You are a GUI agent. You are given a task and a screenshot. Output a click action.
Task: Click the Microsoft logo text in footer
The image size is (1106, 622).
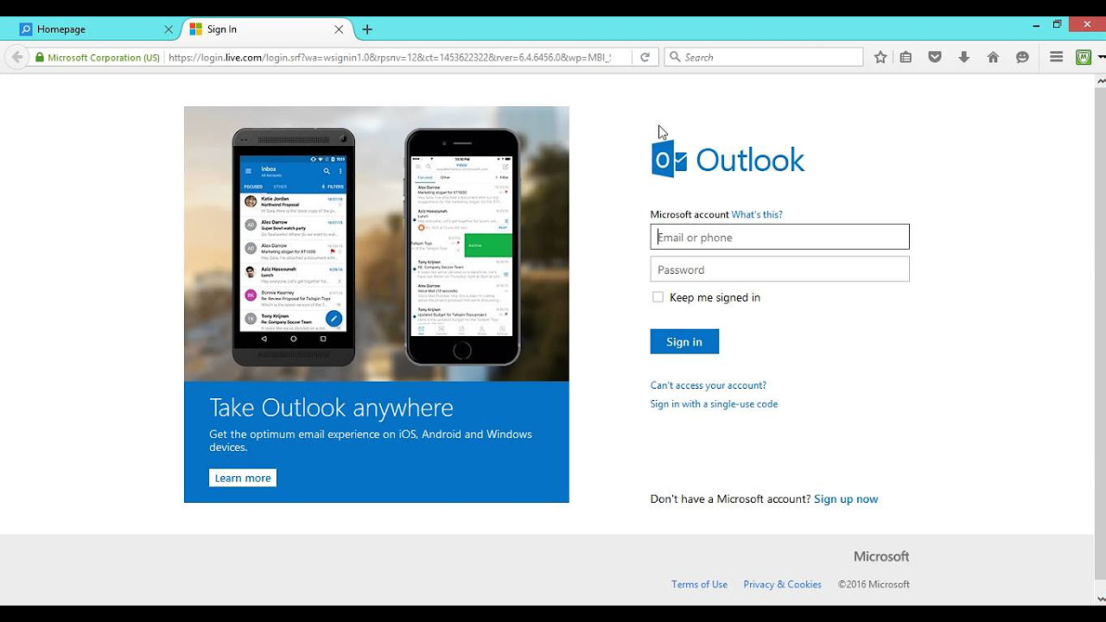pos(881,556)
